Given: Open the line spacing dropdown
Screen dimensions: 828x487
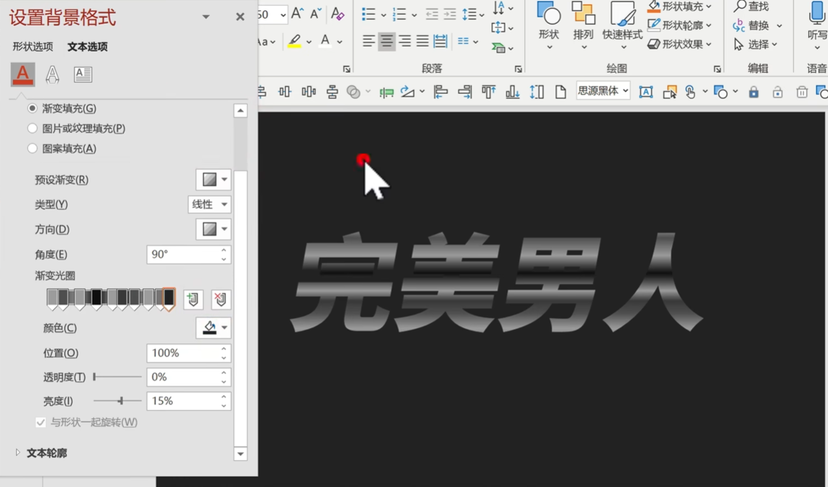Looking at the screenshot, I should coord(473,14).
